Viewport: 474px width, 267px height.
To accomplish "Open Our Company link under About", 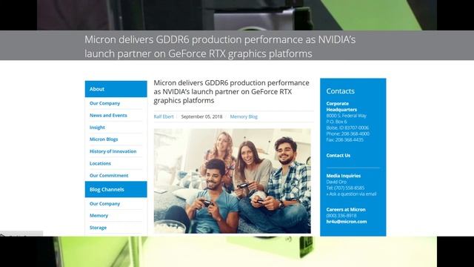I will point(104,103).
